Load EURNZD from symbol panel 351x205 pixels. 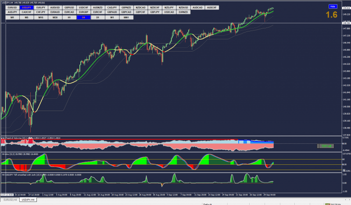point(183,12)
